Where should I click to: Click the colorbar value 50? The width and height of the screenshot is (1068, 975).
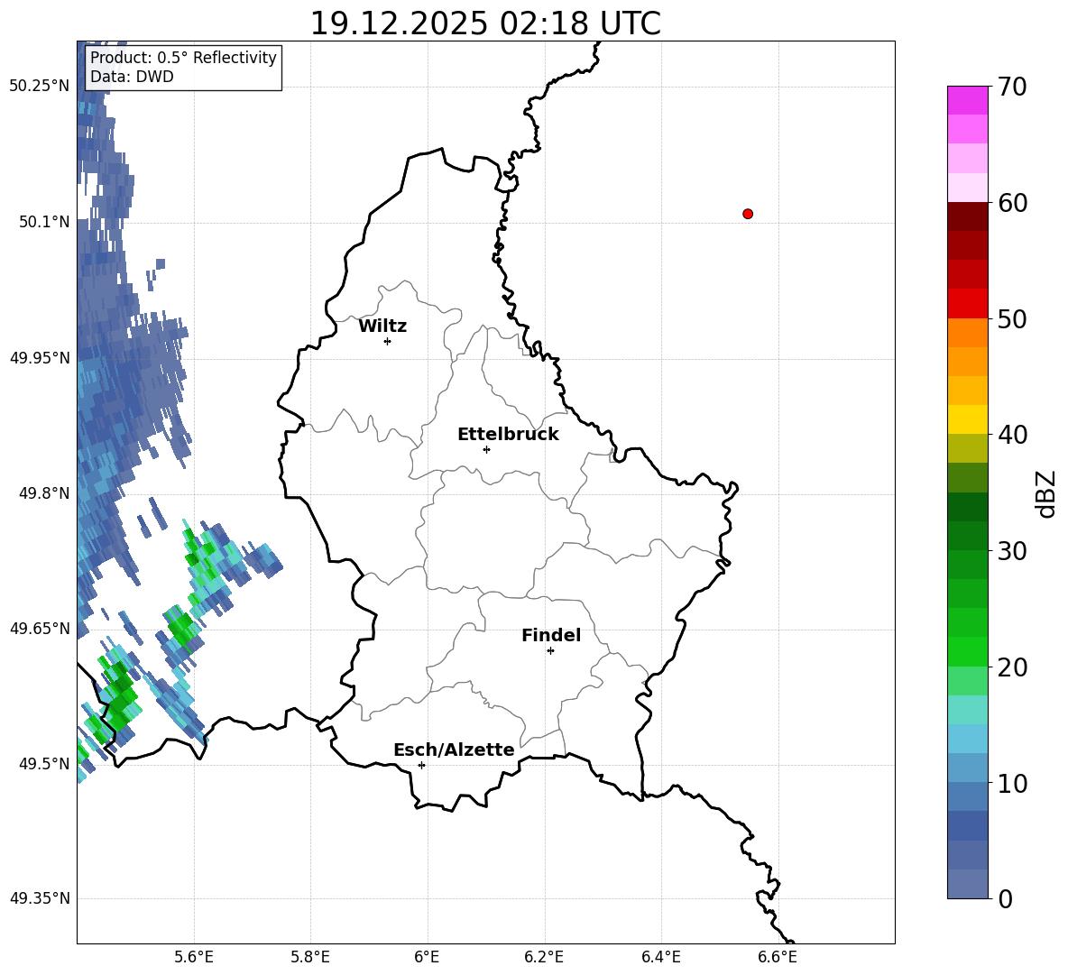1012,318
